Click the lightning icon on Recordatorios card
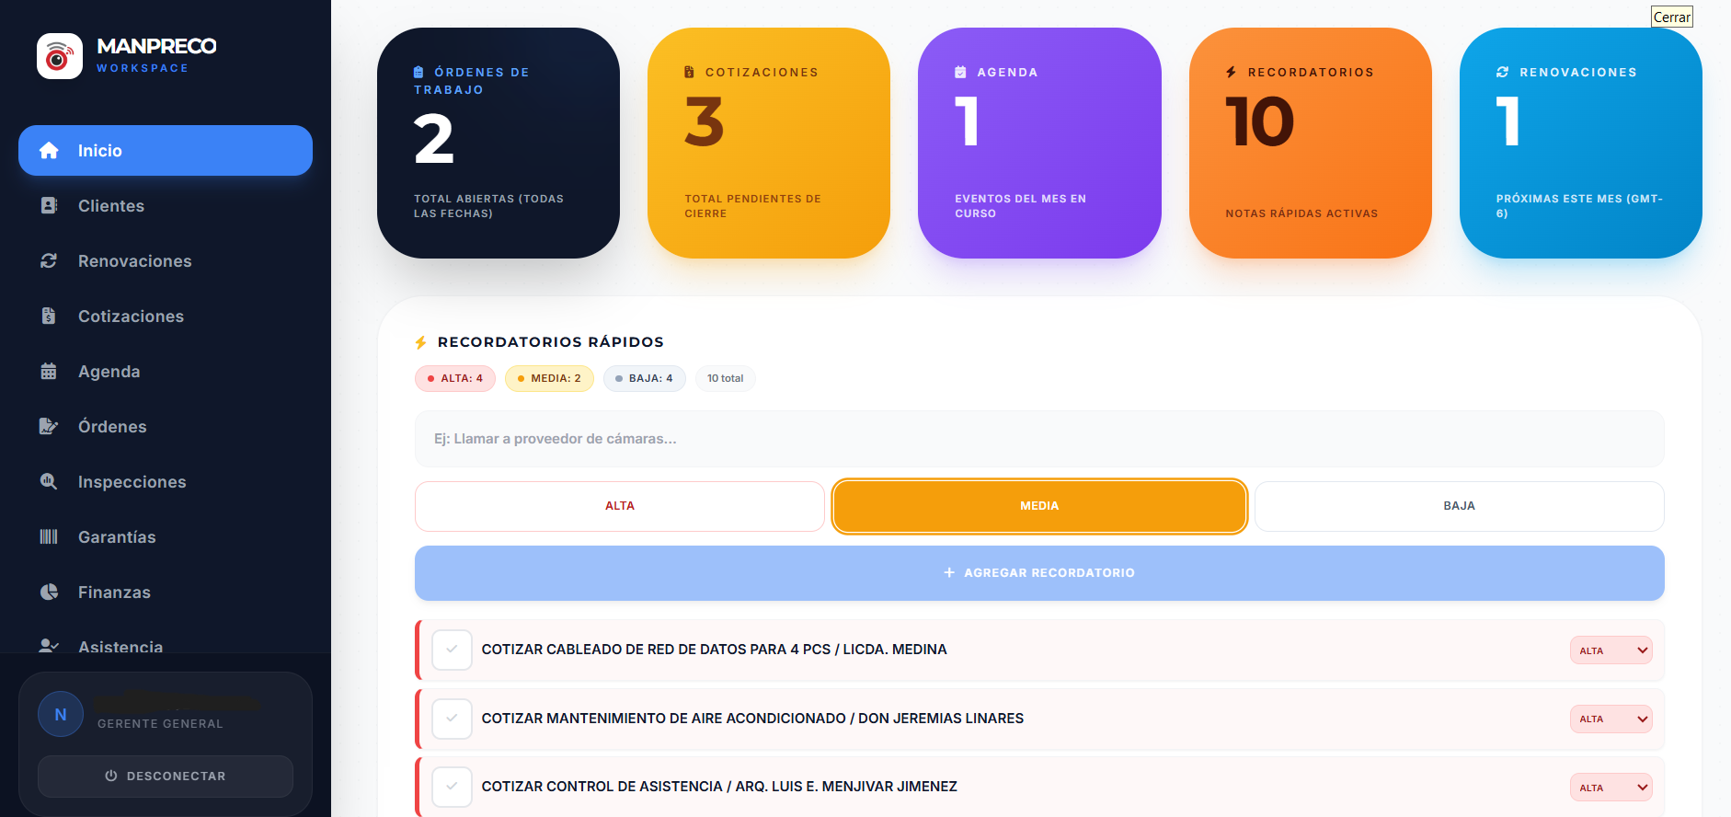 (1231, 72)
